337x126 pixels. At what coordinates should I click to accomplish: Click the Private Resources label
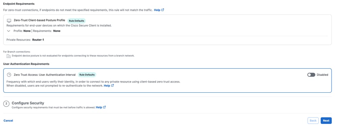tap(19, 40)
